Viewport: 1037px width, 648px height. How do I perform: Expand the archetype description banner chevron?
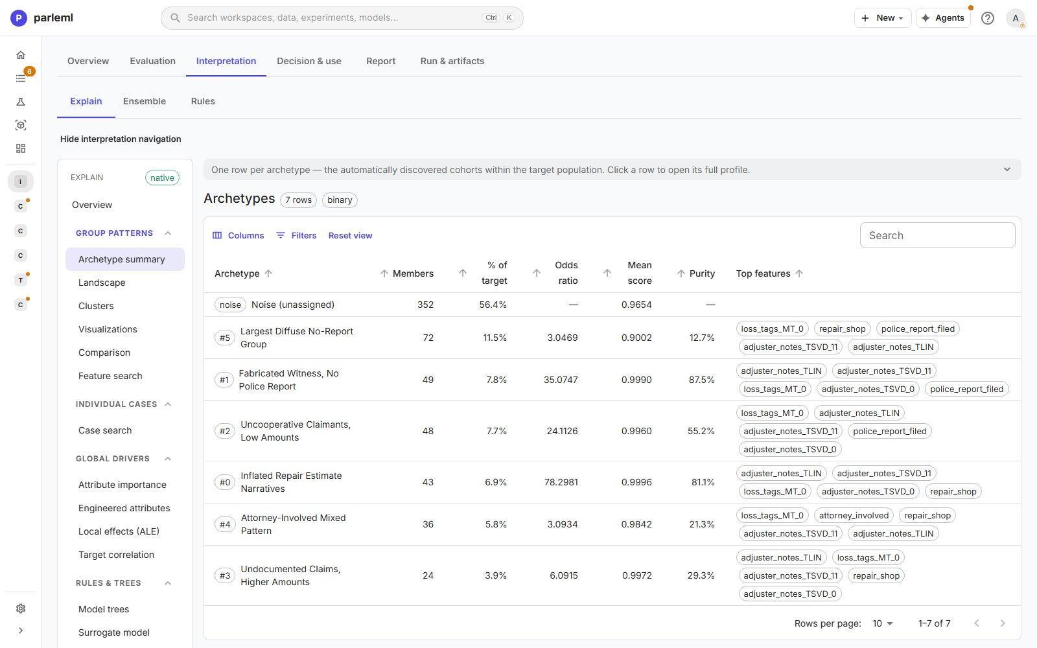coord(1007,170)
